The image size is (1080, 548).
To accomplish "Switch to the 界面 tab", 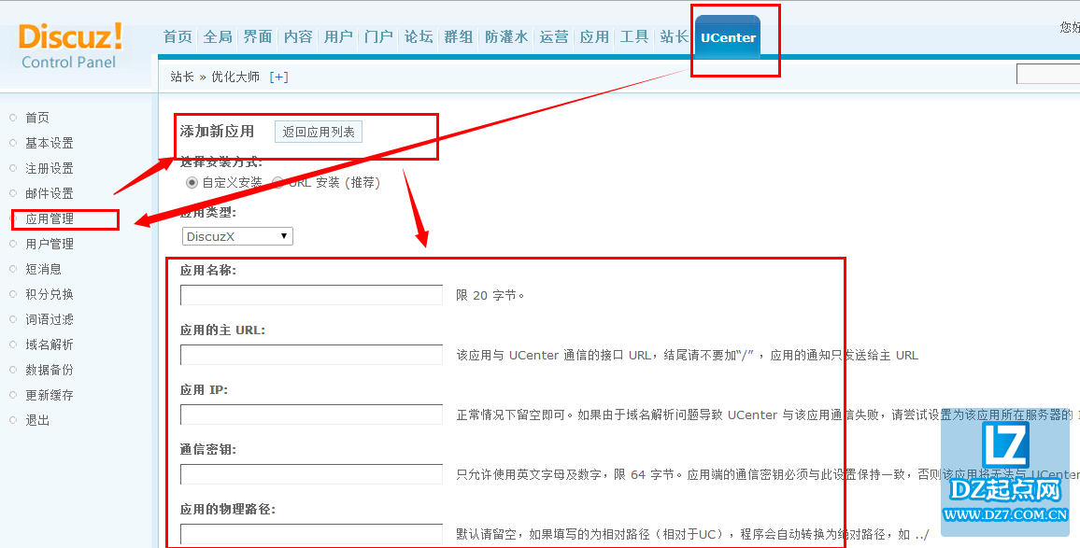I will click(258, 37).
